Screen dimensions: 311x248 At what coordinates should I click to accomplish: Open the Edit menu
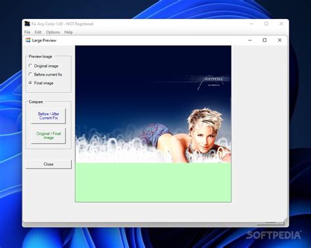pos(38,32)
